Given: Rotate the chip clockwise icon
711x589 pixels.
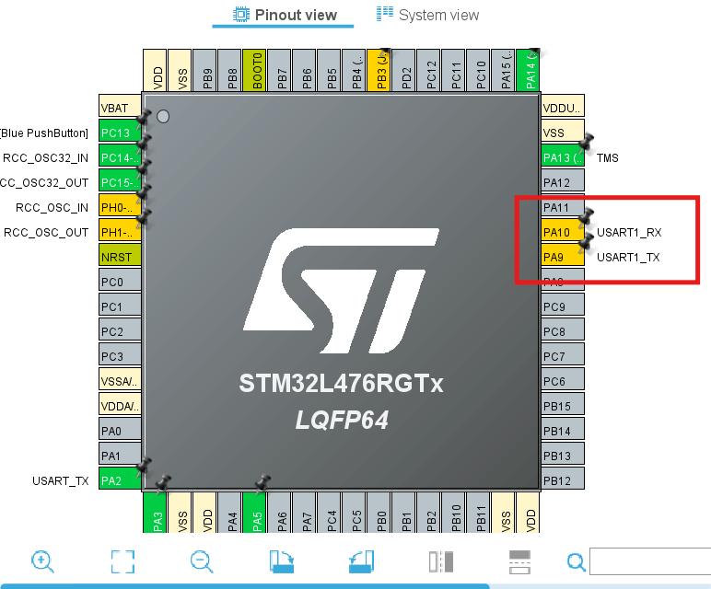Looking at the screenshot, I should coord(282,561).
